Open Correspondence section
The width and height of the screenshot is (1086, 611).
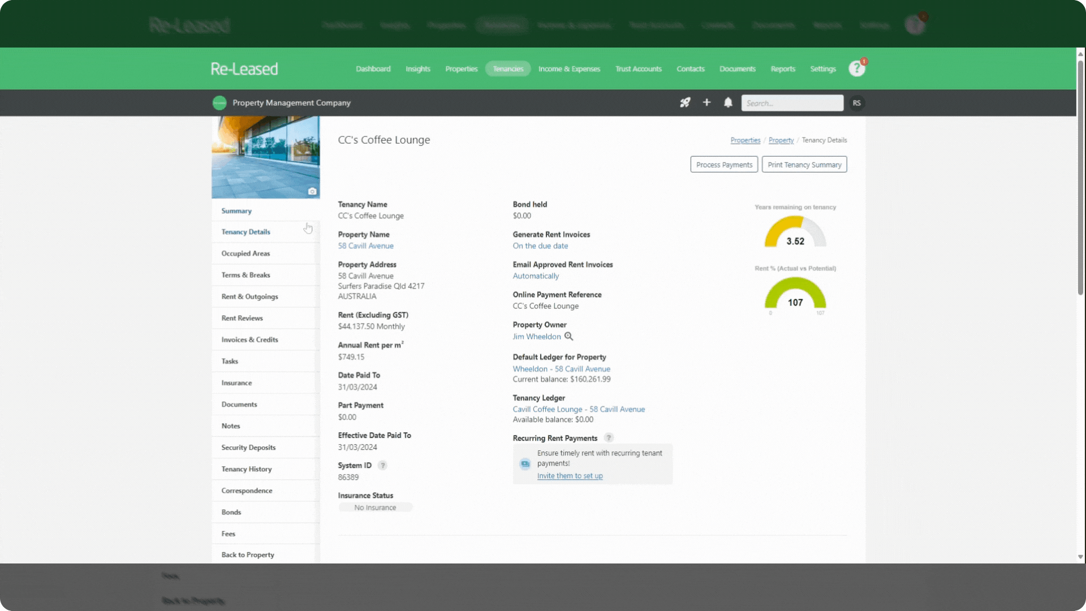265,490
